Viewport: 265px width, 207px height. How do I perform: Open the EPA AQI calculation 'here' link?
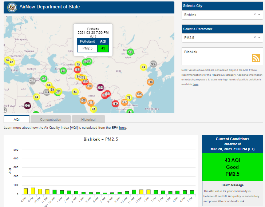(x=123, y=128)
